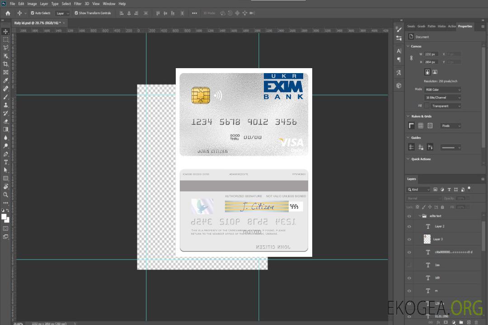The image size is (488, 325).
Task: Select the Object Selection tool
Action: pos(5,56)
